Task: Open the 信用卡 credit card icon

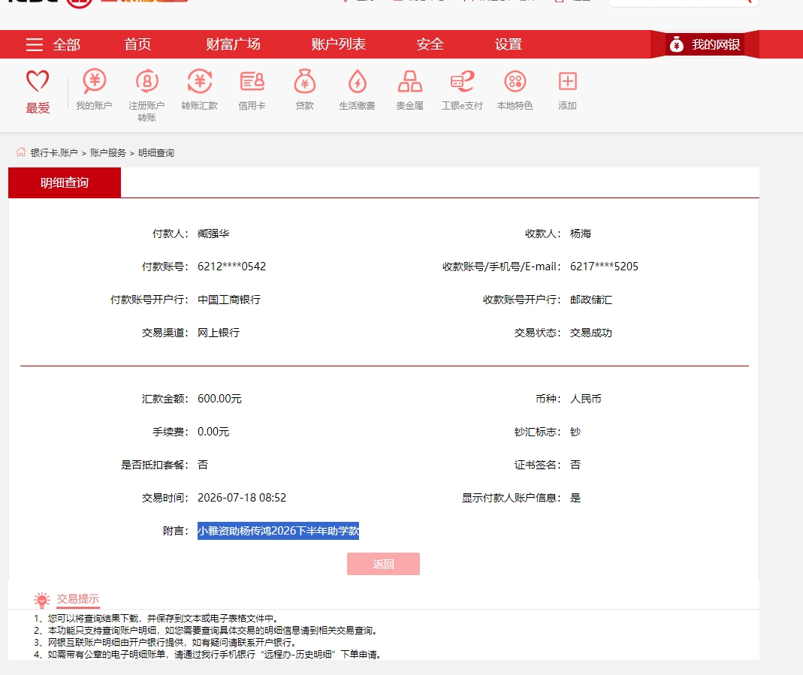Action: [252, 81]
